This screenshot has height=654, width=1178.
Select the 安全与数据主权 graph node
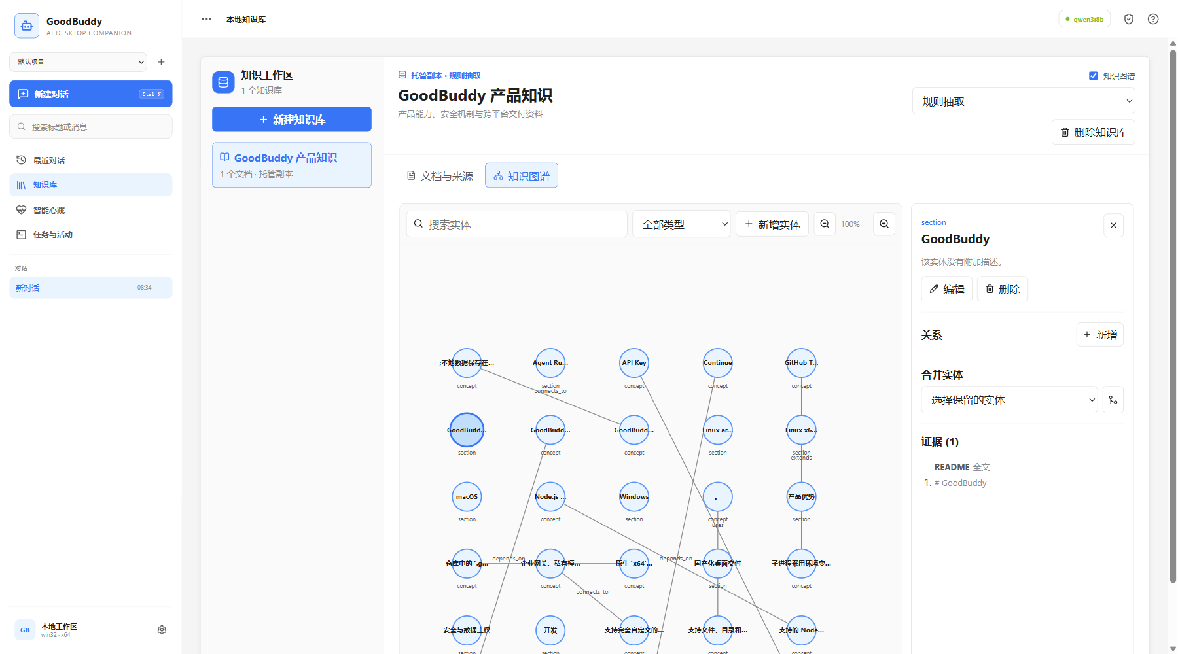(x=467, y=630)
